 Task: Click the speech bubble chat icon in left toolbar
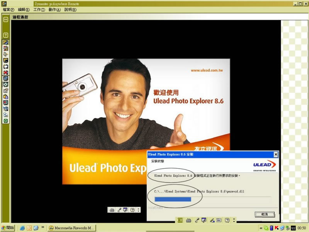coord(5,67)
